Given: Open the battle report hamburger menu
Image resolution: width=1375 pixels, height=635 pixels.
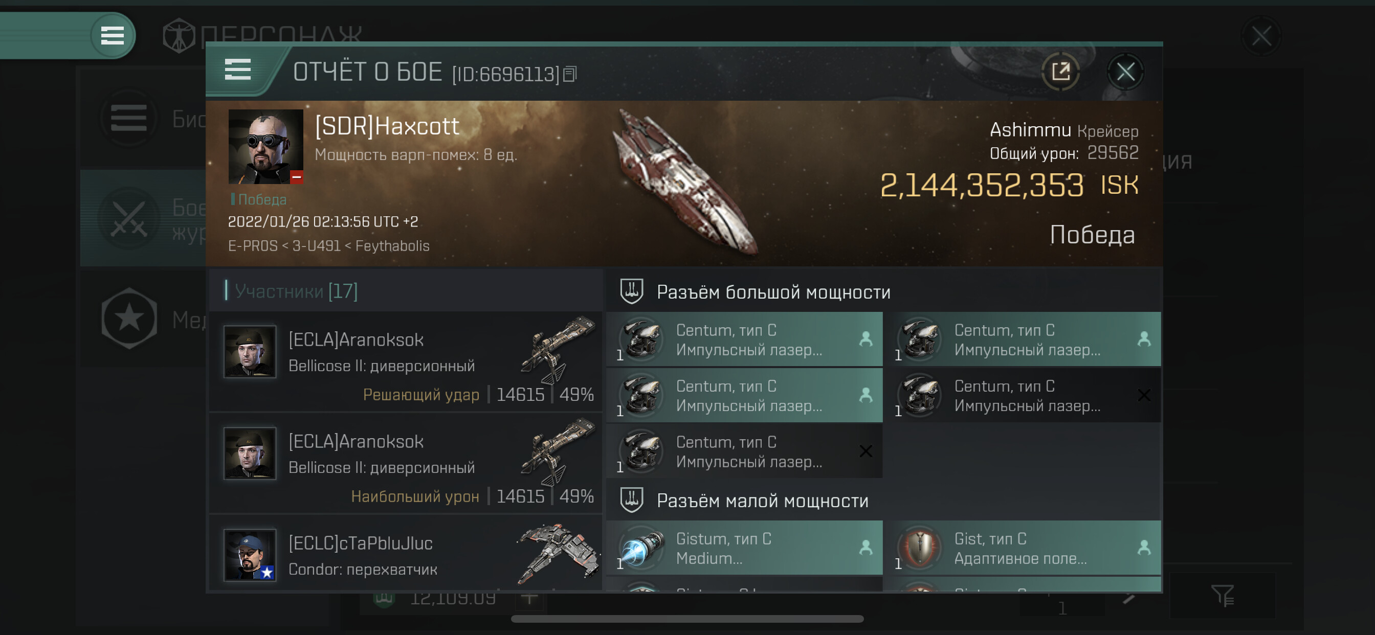Looking at the screenshot, I should coord(237,70).
